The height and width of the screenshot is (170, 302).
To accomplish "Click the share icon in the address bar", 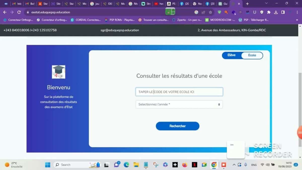I will pyautogui.click(x=203, y=12).
